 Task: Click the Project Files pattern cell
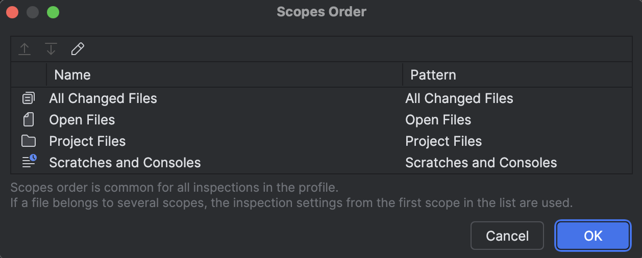click(443, 141)
